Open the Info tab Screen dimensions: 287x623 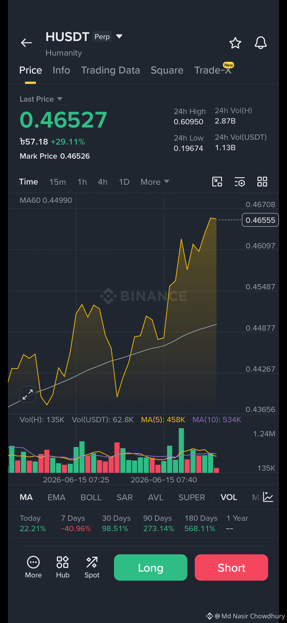click(61, 70)
